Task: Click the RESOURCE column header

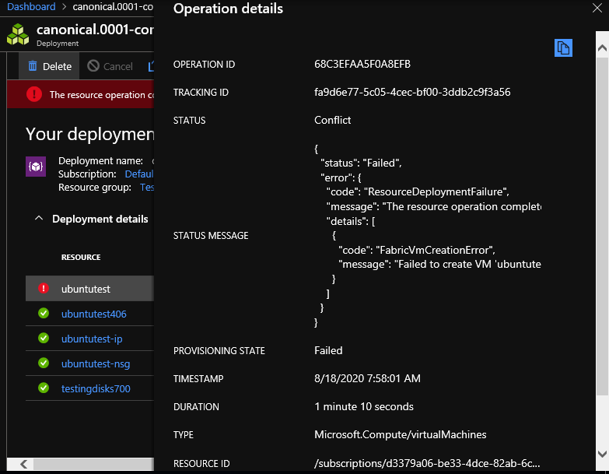Action: coord(81,257)
